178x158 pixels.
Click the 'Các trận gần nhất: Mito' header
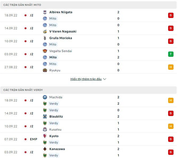(x=22, y=5)
